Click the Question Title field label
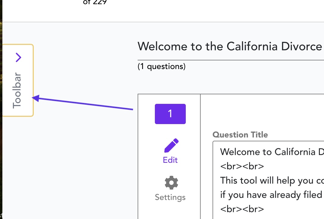The image size is (324, 219). (x=240, y=134)
